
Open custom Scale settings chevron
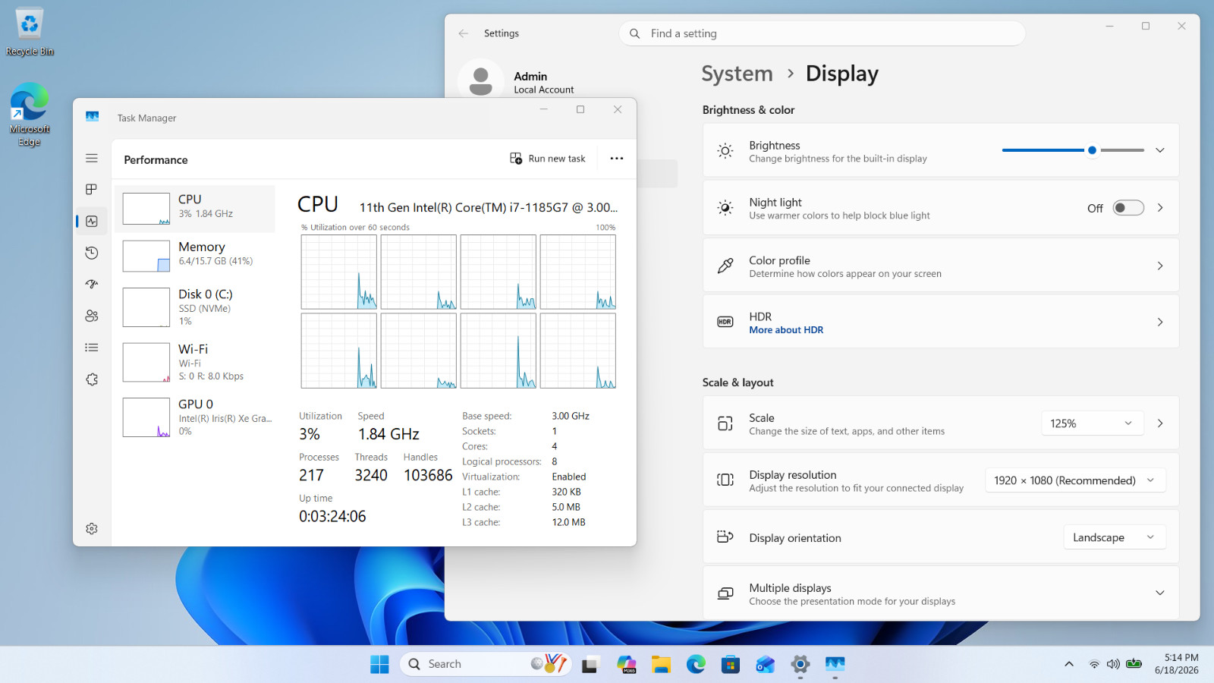click(x=1160, y=423)
